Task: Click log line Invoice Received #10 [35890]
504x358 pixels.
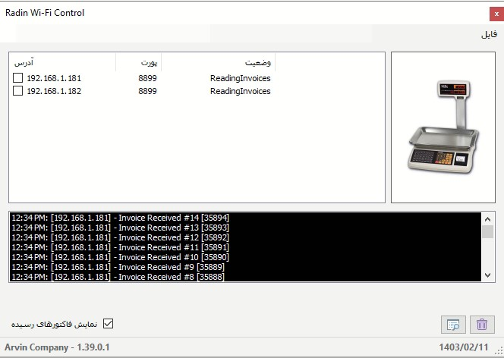Action: click(120, 257)
